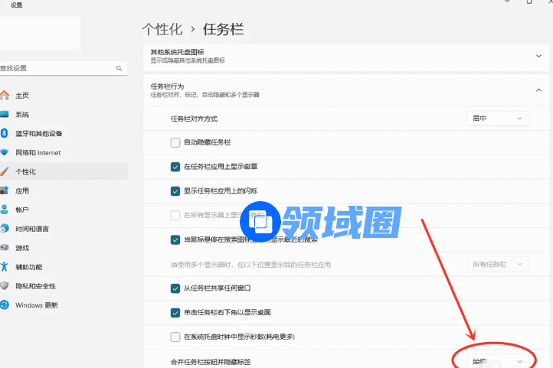Go to 辅助功能 in the sidebar
Image resolution: width=553 pixels, height=368 pixels.
coord(31,267)
